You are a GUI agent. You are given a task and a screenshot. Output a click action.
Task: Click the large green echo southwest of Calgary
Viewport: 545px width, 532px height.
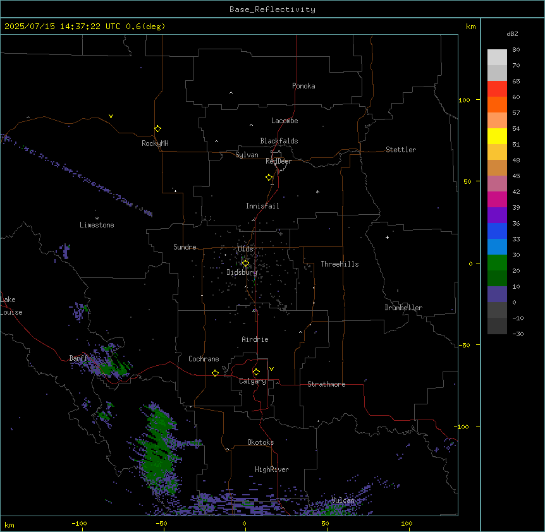click(160, 448)
